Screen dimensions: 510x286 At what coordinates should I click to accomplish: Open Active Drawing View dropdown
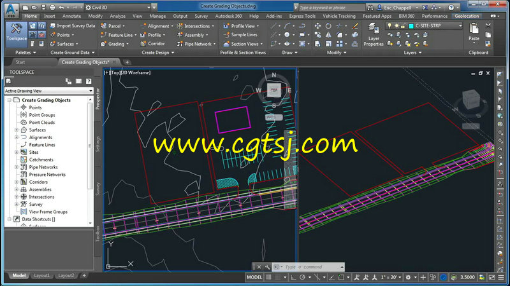pyautogui.click(x=49, y=91)
